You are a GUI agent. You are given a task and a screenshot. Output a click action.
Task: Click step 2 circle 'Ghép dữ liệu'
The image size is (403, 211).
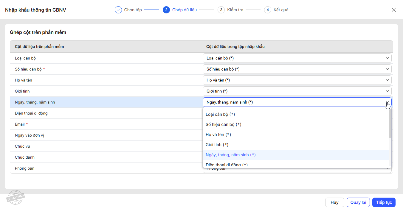pyautogui.click(x=166, y=10)
